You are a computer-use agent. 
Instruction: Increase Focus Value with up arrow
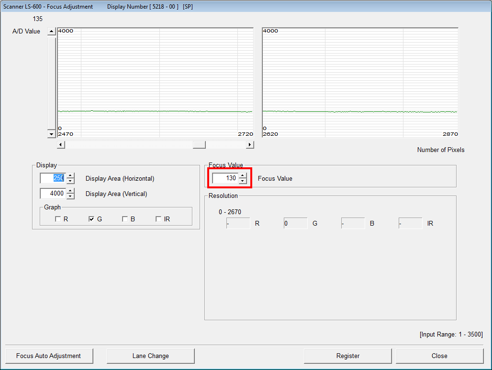click(x=243, y=175)
